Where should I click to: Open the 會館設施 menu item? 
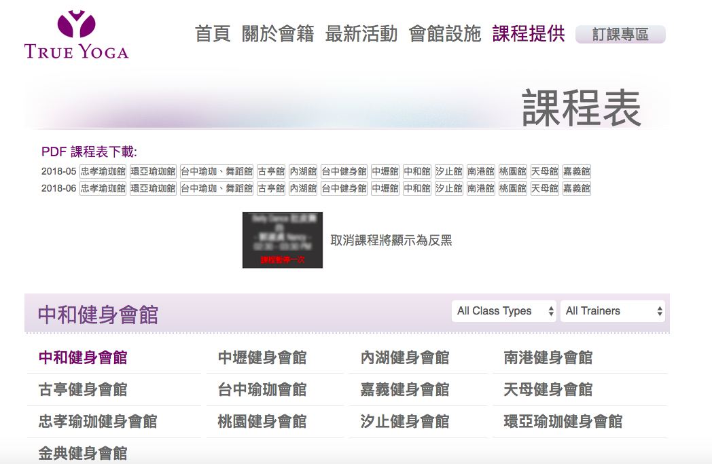pos(445,34)
